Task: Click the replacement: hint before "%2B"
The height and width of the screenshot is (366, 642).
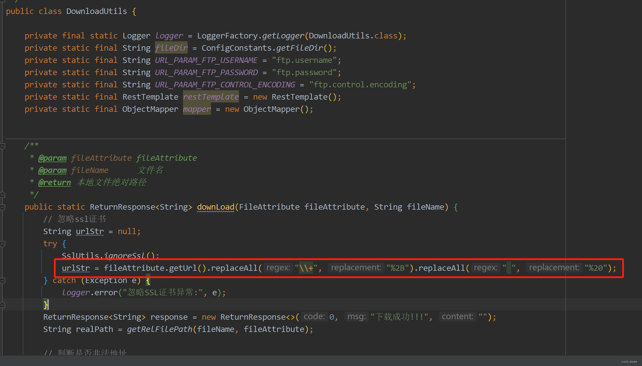Action: coord(356,268)
